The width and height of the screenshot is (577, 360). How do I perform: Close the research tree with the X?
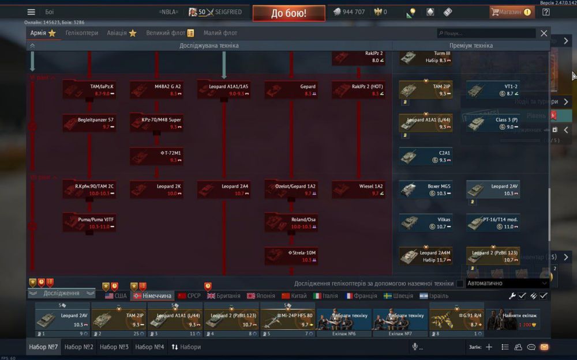(x=544, y=33)
